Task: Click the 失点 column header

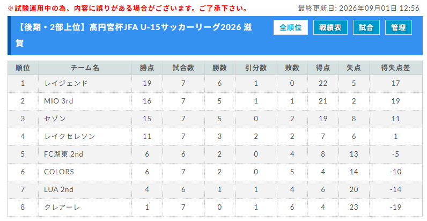Action: 354,68
